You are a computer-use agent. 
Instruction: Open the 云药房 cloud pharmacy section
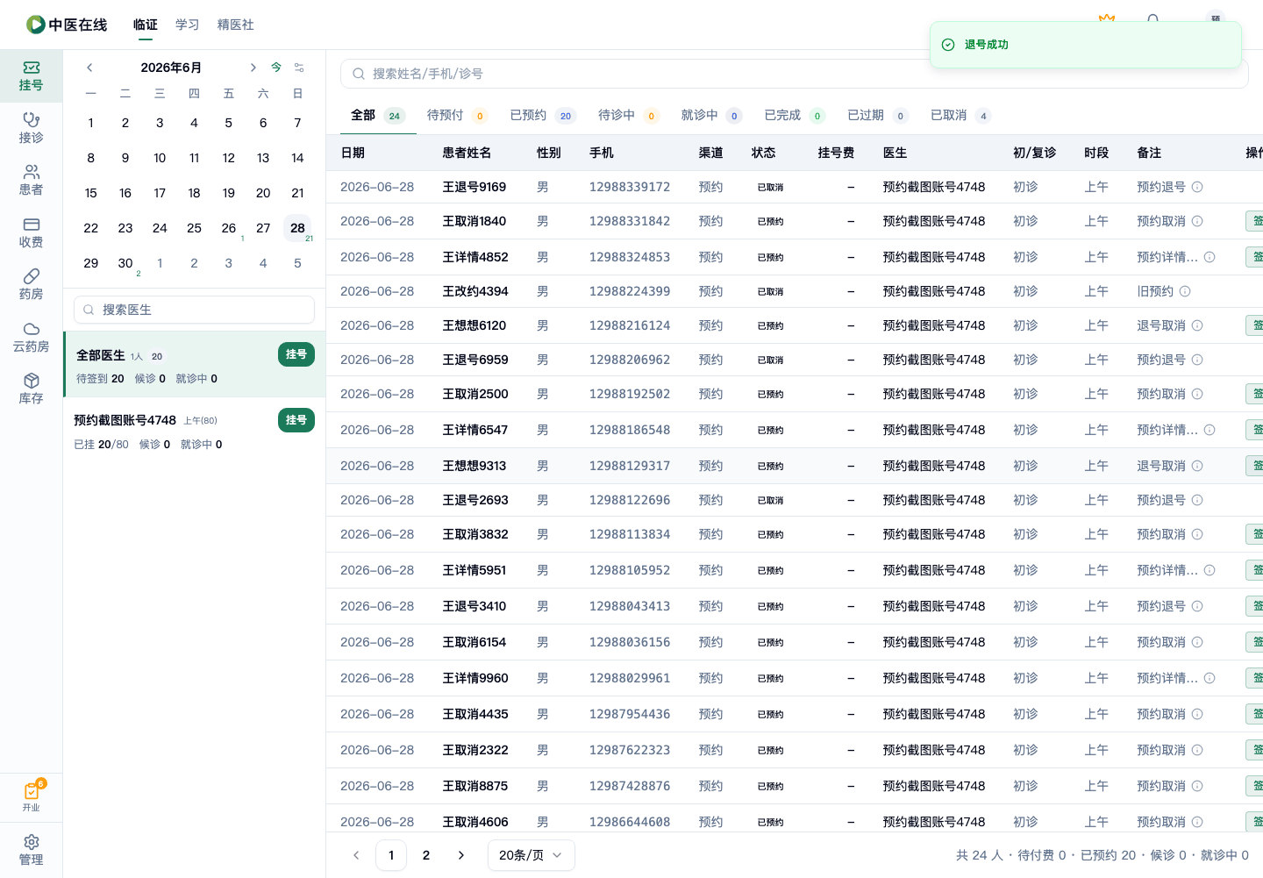pos(31,337)
